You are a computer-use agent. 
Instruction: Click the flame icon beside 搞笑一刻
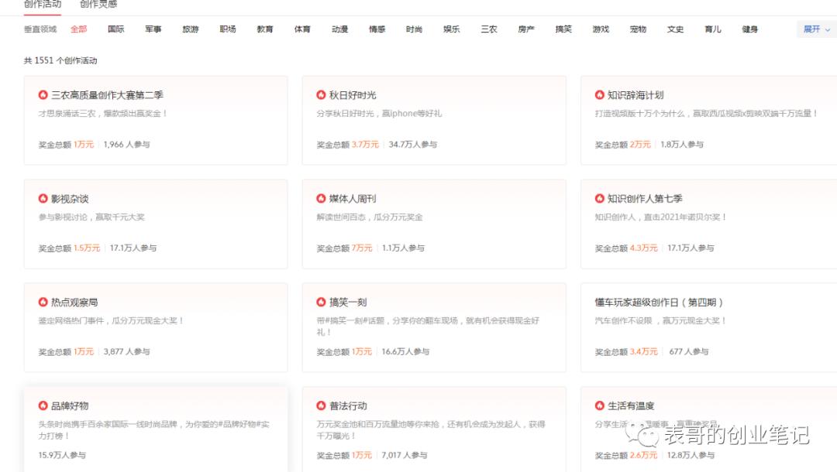tap(321, 302)
